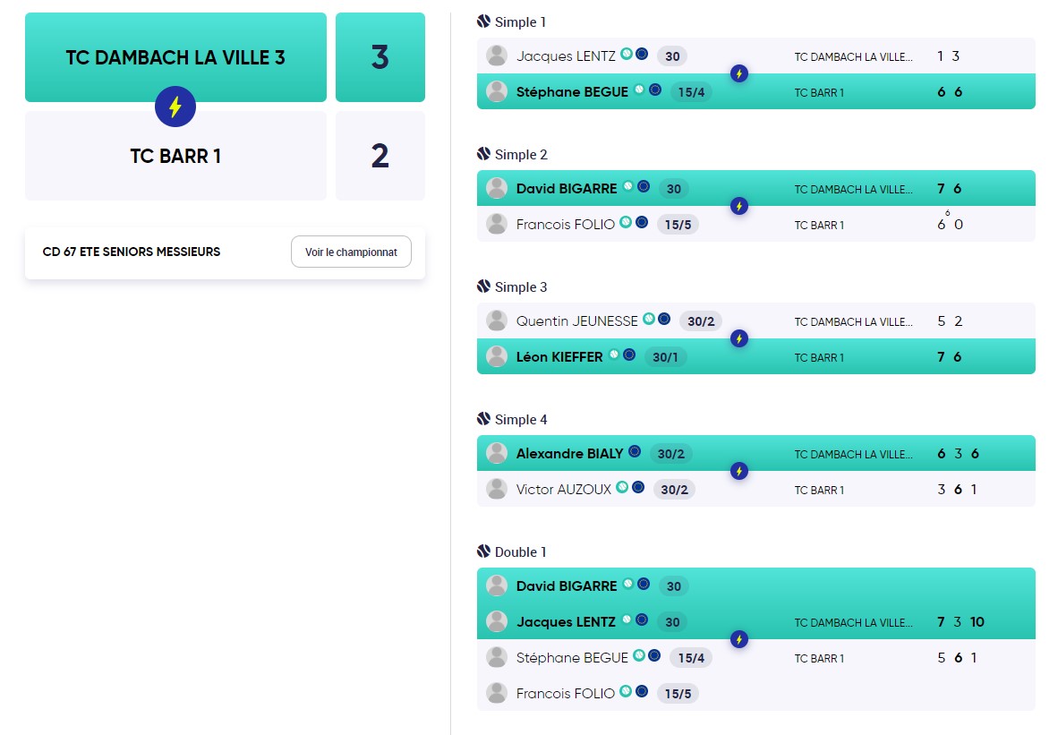Image resolution: width=1058 pixels, height=735 pixels.
Task: Click the Double 1 lightning bolt icon
Action: click(x=738, y=639)
